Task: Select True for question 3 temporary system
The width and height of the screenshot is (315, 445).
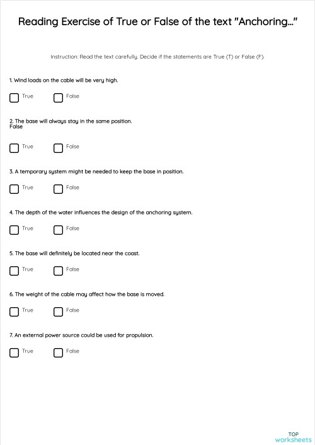Action: [x=14, y=189]
